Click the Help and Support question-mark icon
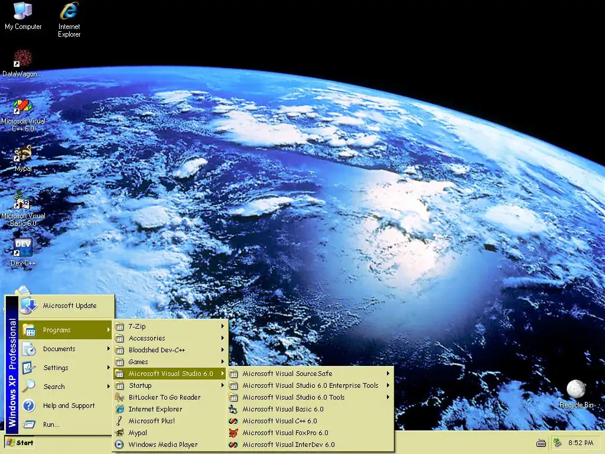The height and width of the screenshot is (454, 605). pyautogui.click(x=30, y=406)
